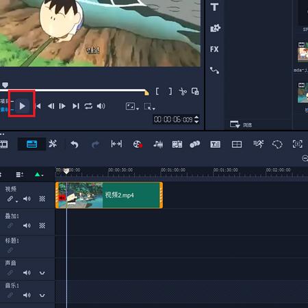The height and width of the screenshot is (308, 308).
Task: Switch to Storyboard view mode
Action: pyautogui.click(x=4, y=144)
